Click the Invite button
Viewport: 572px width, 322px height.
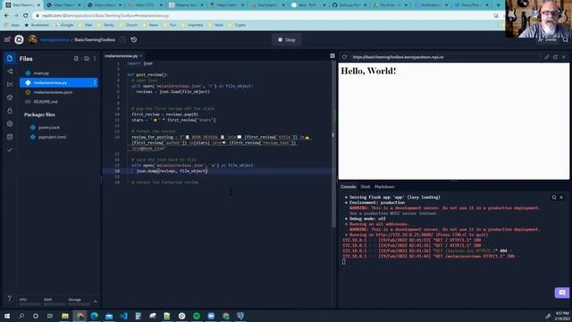547,39
